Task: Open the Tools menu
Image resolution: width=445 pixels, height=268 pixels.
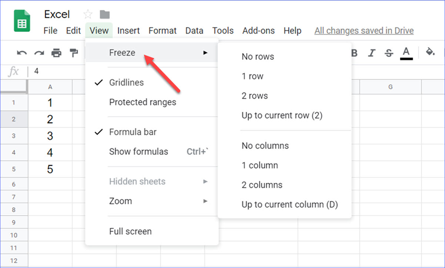Action: [222, 31]
